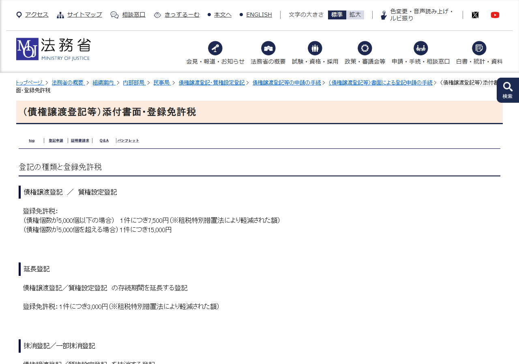
Task: Set text size to 拡大
Action: click(x=355, y=15)
